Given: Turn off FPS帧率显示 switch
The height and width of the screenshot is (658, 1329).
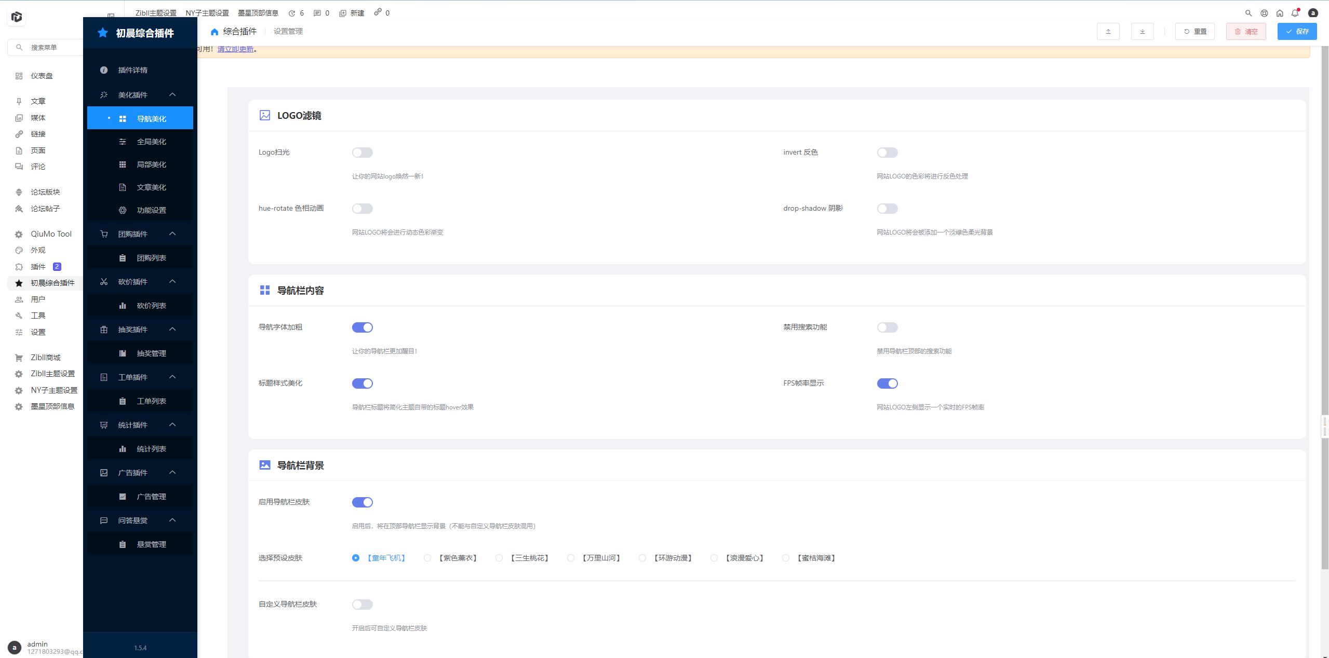Looking at the screenshot, I should [x=887, y=383].
